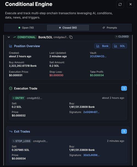
Task: Click the Execution Trade checkmark icon
Action: [x=11, y=88]
